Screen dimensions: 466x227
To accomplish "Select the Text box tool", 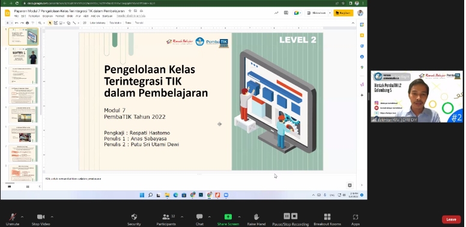I will [x=56, y=23].
